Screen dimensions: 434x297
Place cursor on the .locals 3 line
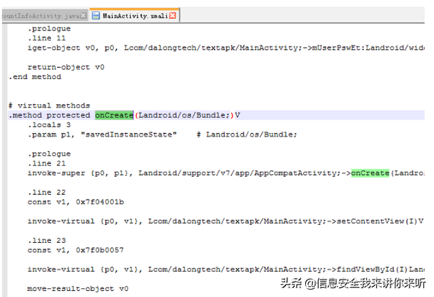(x=50, y=125)
